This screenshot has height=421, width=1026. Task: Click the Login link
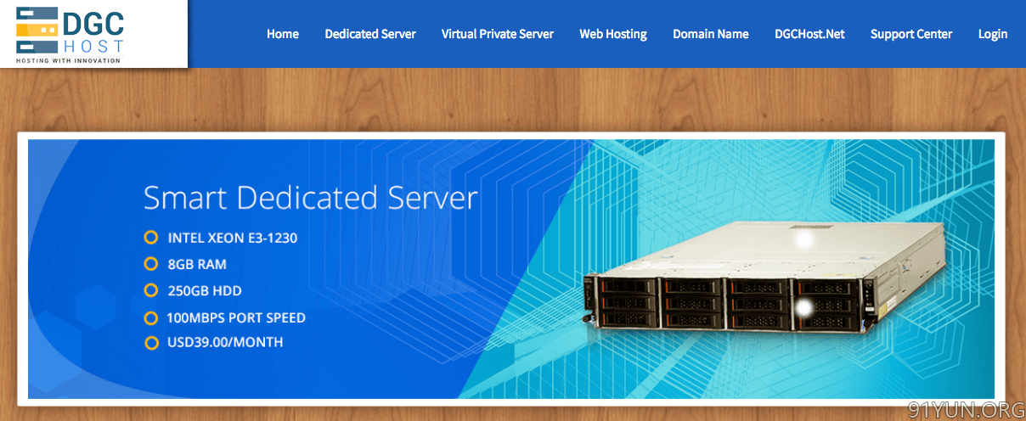[993, 34]
